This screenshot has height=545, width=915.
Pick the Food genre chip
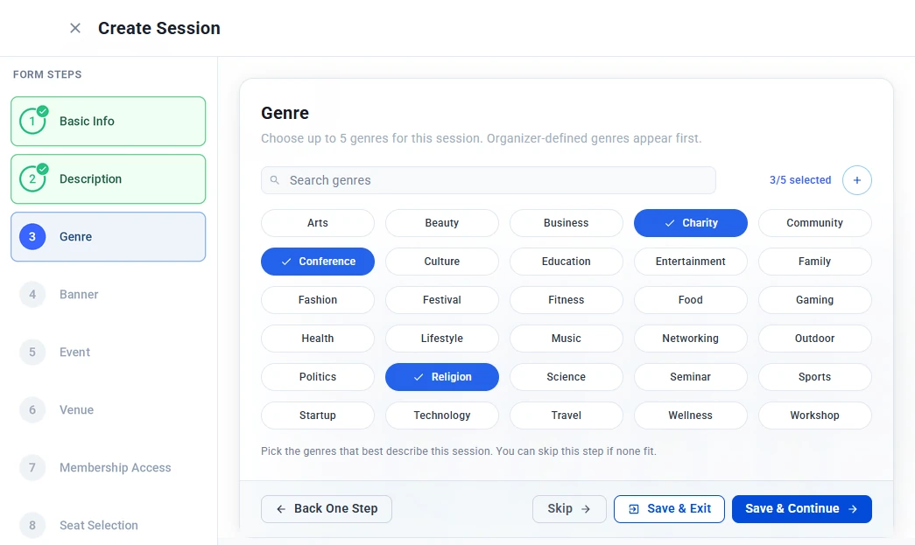[690, 299]
